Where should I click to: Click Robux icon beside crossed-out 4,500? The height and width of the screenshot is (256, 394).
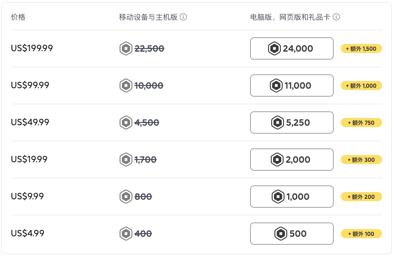126,123
